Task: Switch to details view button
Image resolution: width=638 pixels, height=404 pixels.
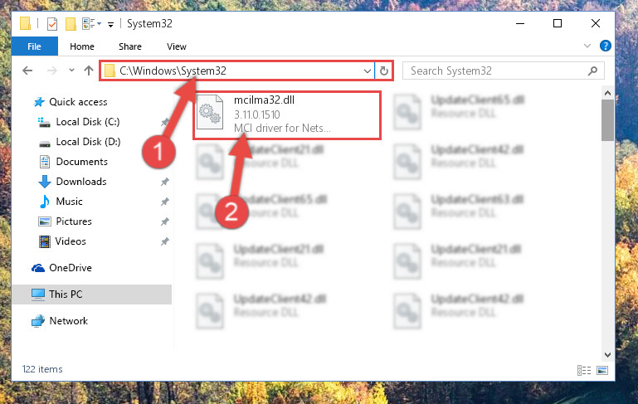Action: click(x=584, y=370)
